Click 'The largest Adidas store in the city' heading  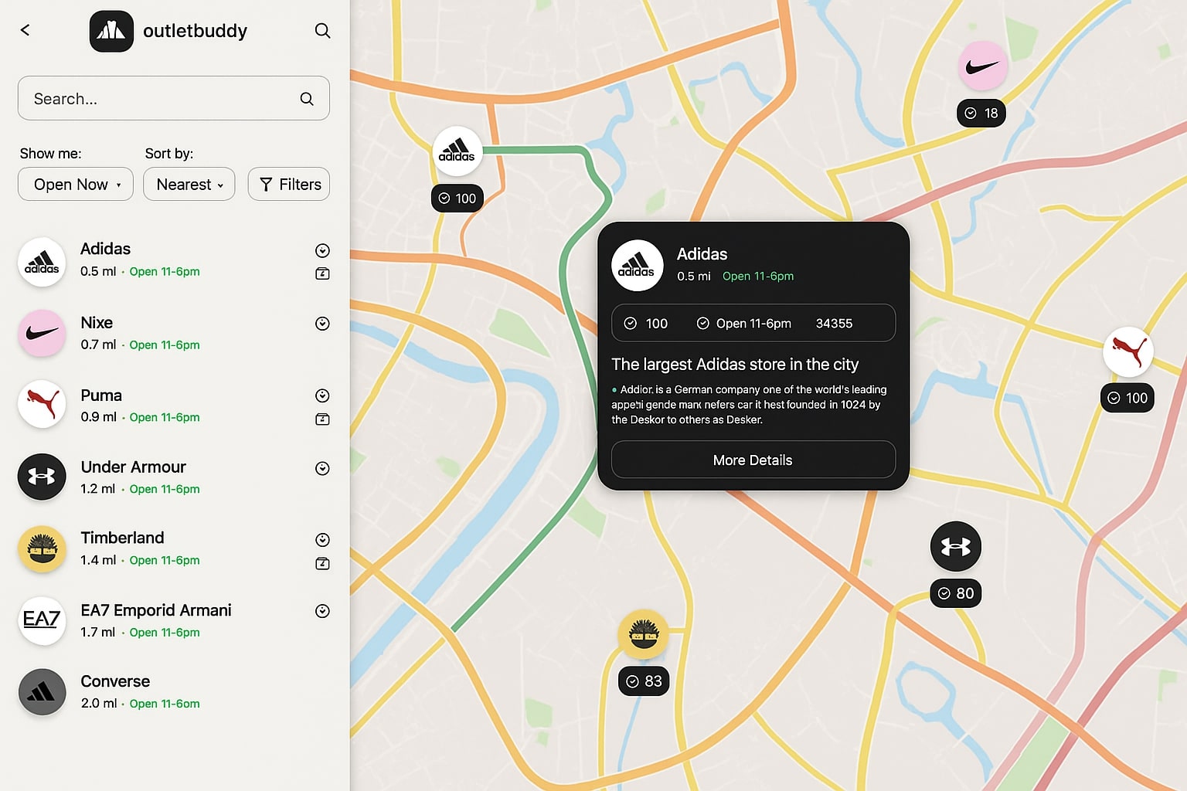coord(735,365)
